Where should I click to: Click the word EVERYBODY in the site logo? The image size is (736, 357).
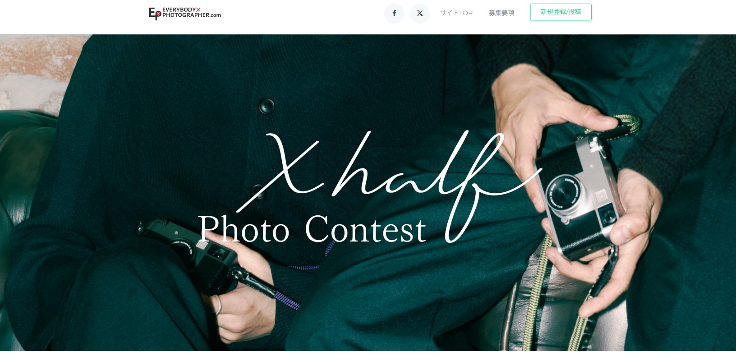coord(179,10)
